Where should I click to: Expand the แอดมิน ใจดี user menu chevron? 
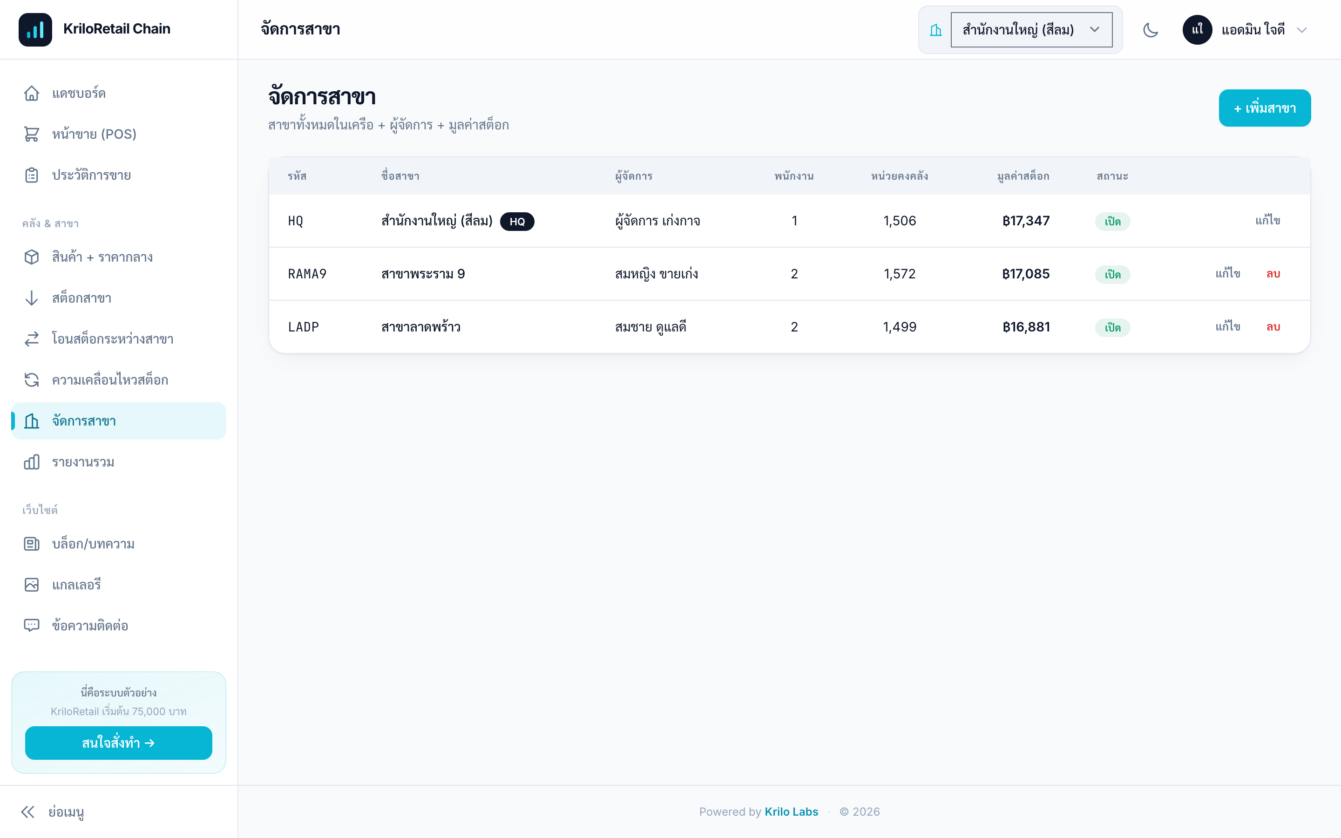point(1302,30)
